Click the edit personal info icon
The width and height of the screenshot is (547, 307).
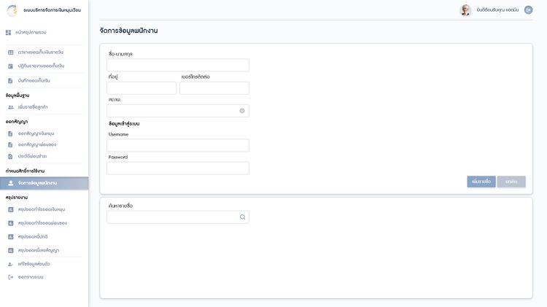pos(10,264)
